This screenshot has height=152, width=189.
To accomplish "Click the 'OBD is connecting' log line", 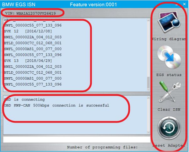I will [x=24, y=100].
